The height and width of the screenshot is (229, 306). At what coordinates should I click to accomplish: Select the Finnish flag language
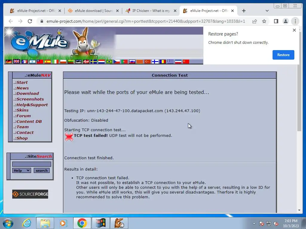[x=155, y=61]
